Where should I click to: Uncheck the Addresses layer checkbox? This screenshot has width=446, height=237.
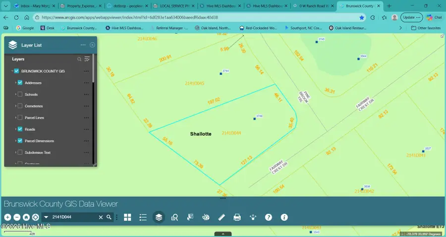click(x=20, y=83)
